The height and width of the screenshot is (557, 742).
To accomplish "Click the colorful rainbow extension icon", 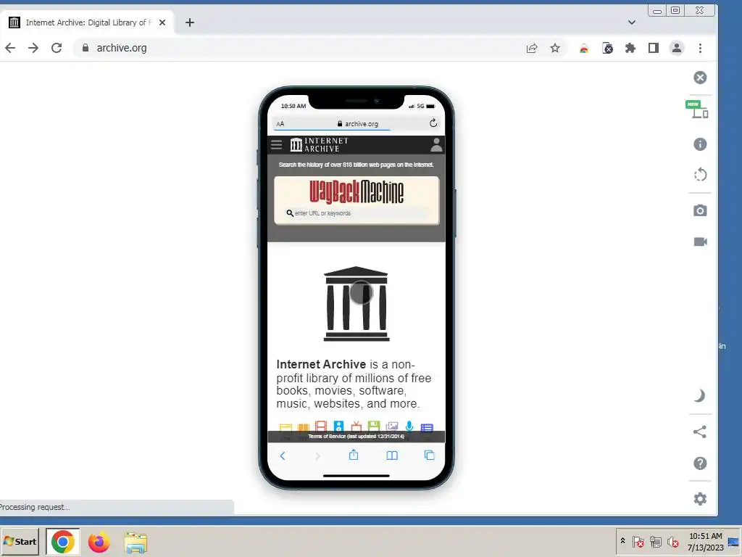I will (x=584, y=48).
